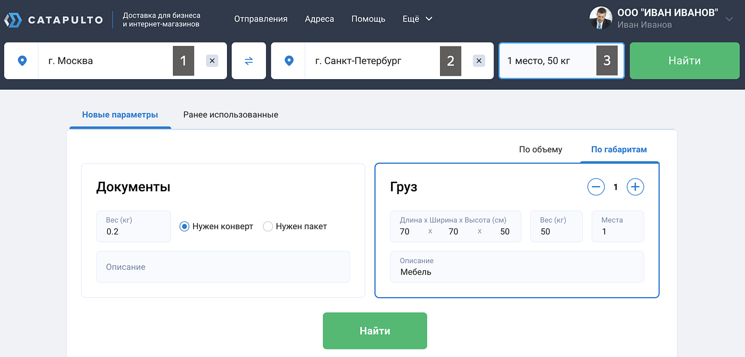
Task: Click the location pin beside г. Санкт-Петербург
Action: (288, 60)
